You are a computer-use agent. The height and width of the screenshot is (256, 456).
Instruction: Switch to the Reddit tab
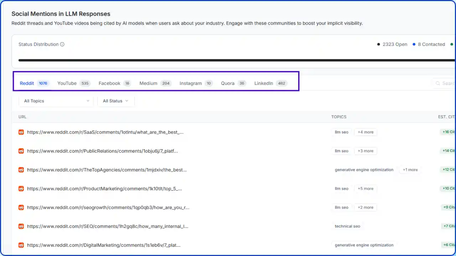[x=34, y=83]
